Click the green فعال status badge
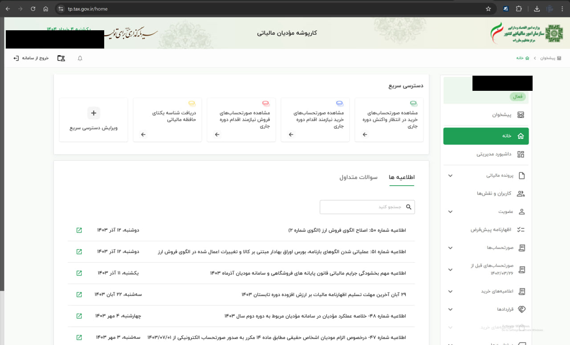Viewport: 570px width, 345px height. pos(517,97)
